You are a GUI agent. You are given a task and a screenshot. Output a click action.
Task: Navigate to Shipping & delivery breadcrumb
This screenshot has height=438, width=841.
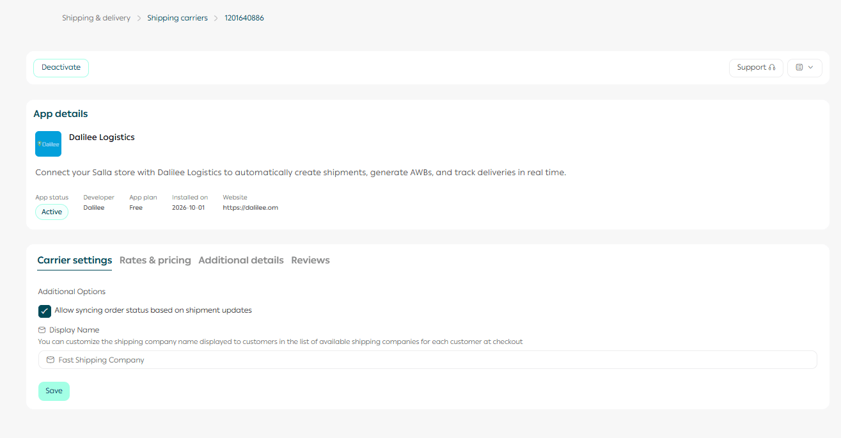tap(96, 18)
